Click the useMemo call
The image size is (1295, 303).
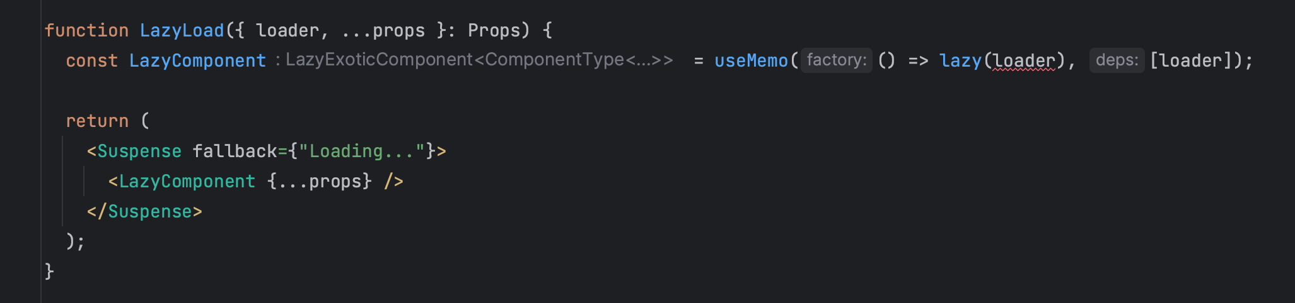(751, 61)
